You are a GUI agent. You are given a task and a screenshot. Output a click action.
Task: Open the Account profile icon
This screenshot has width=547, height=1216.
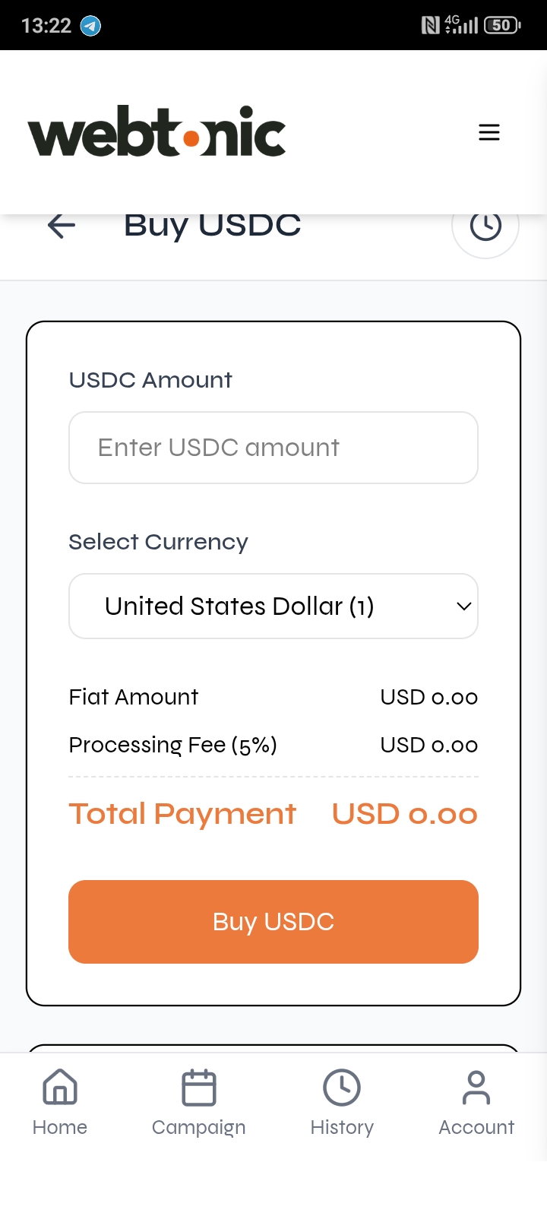[476, 1087]
